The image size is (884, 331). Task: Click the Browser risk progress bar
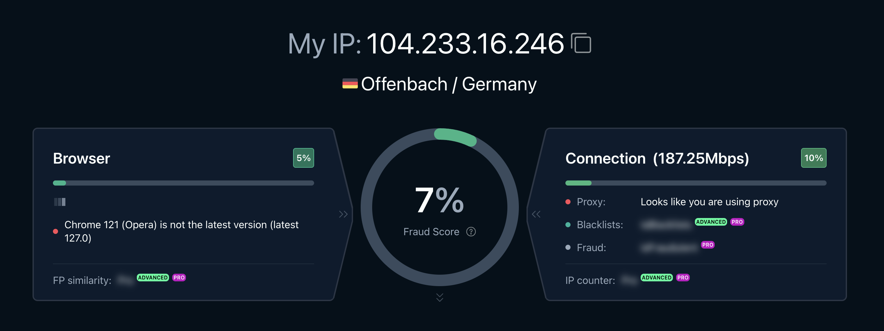pos(183,183)
